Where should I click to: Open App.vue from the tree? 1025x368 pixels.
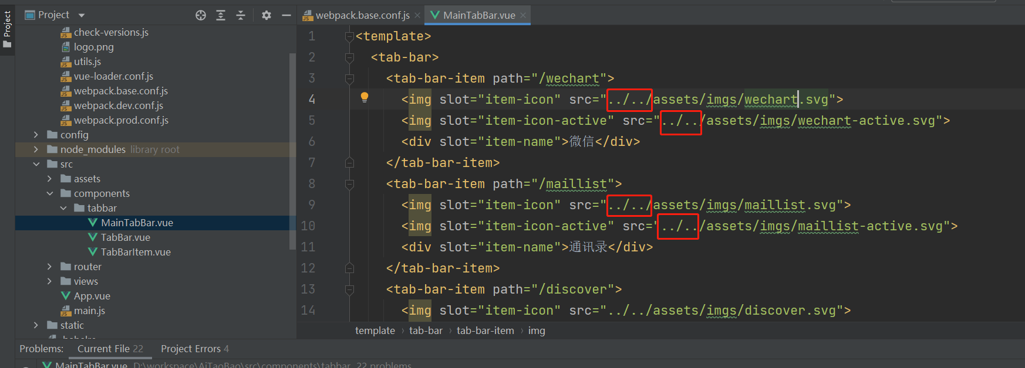(x=92, y=296)
